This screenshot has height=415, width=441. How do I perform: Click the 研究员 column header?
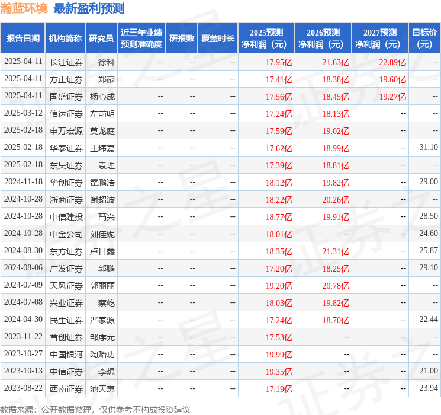point(101,39)
